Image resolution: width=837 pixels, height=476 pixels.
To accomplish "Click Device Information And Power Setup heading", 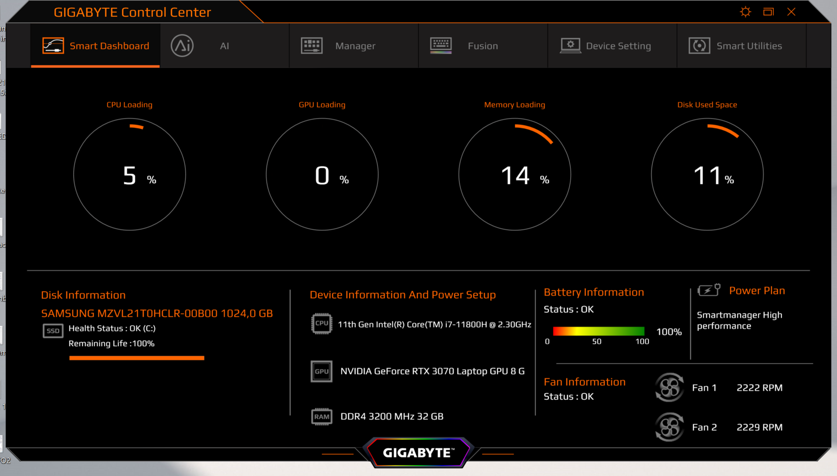I will (x=403, y=295).
